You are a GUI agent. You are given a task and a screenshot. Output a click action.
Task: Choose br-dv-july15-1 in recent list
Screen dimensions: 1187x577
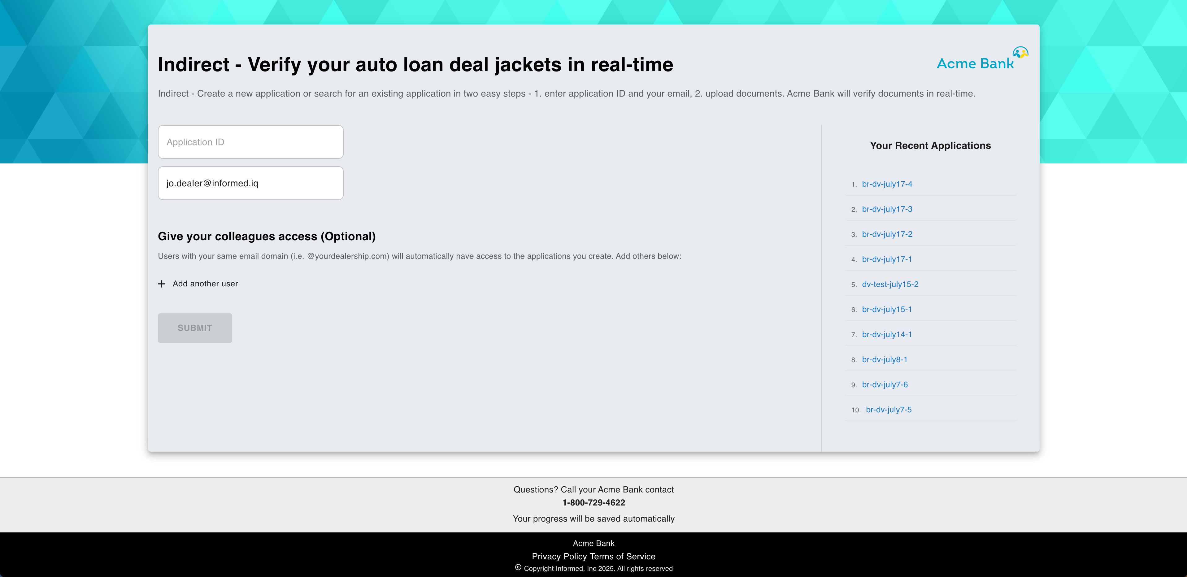coord(887,310)
